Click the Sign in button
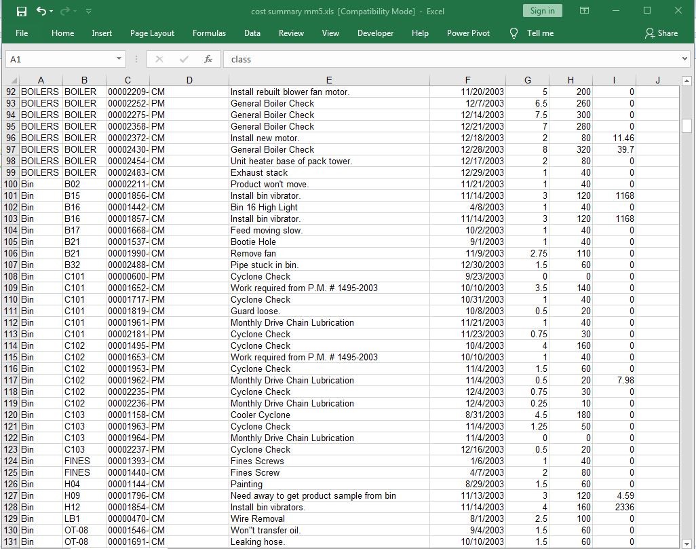 (542, 11)
